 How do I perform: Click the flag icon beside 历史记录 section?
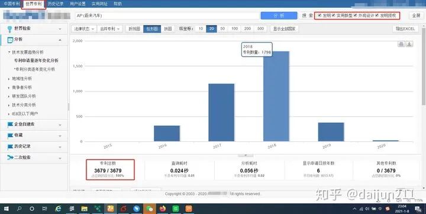click(10, 147)
